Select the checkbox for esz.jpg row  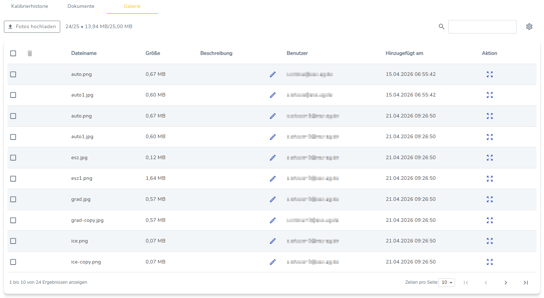pyautogui.click(x=13, y=158)
